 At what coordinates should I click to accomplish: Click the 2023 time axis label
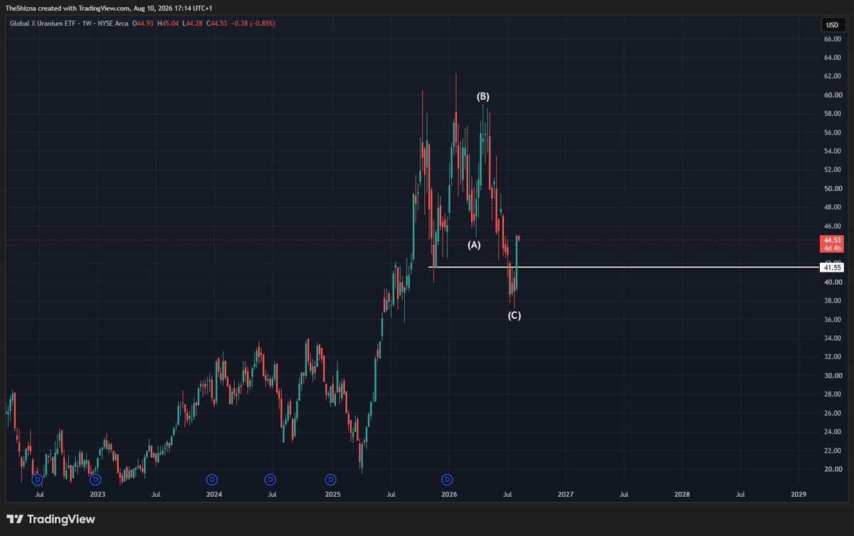[x=97, y=493]
